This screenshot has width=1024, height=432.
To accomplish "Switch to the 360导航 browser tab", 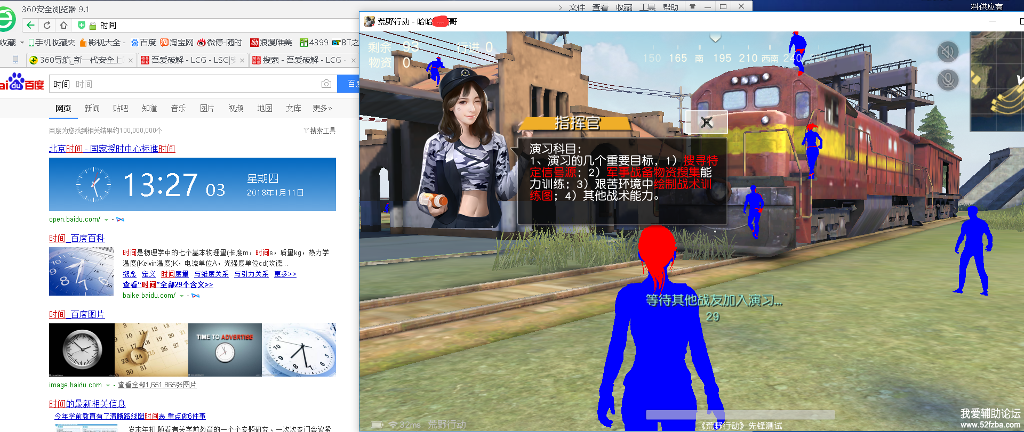I will tap(82, 60).
